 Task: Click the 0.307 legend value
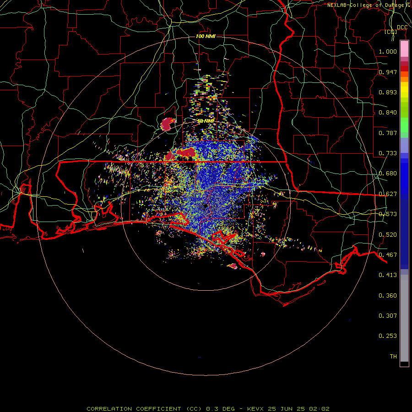point(388,316)
